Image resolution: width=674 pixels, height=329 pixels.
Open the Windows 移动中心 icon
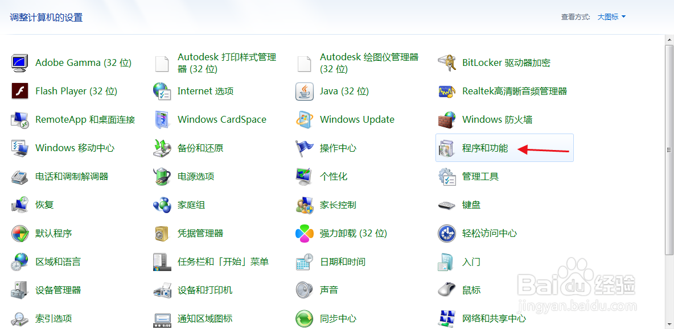coord(19,148)
